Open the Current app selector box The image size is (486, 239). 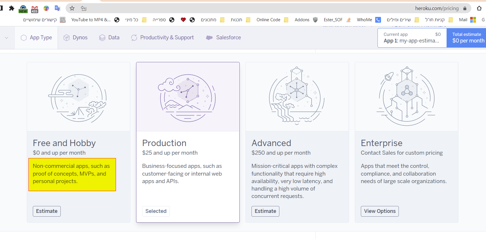pyautogui.click(x=412, y=38)
